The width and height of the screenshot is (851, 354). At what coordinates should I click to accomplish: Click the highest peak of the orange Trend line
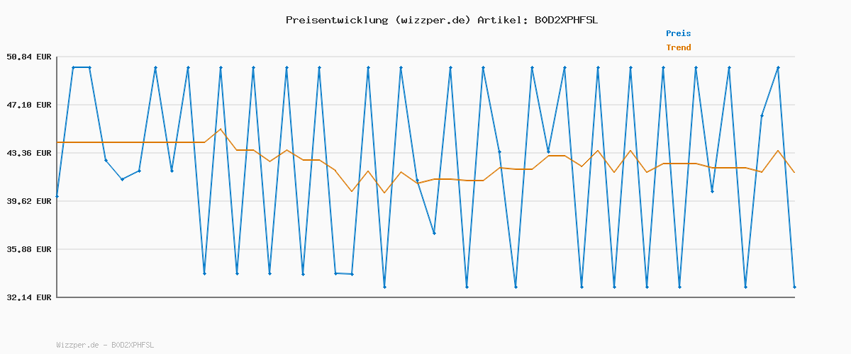pyautogui.click(x=221, y=129)
